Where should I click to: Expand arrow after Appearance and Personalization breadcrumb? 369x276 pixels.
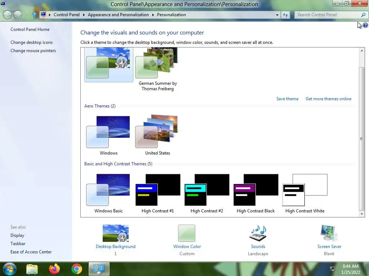(x=153, y=15)
